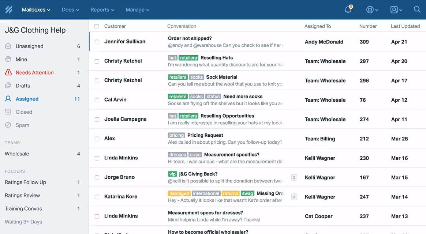Click the thread count badge for Jorge Bruno
The height and width of the screenshot is (234, 426).
[294, 177]
